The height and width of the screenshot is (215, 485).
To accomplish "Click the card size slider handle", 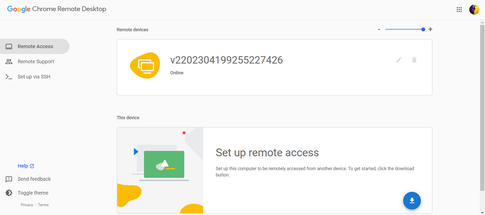I will click(x=423, y=29).
